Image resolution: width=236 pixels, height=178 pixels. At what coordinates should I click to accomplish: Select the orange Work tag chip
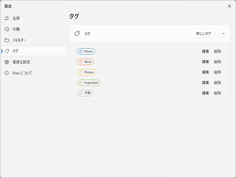tap(85, 62)
